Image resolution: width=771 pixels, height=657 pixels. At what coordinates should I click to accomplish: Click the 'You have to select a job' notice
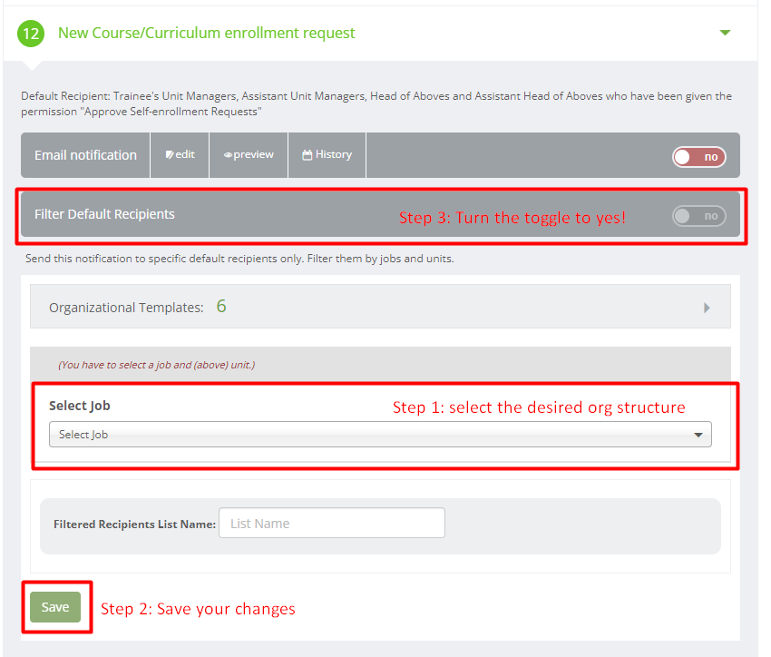click(156, 365)
